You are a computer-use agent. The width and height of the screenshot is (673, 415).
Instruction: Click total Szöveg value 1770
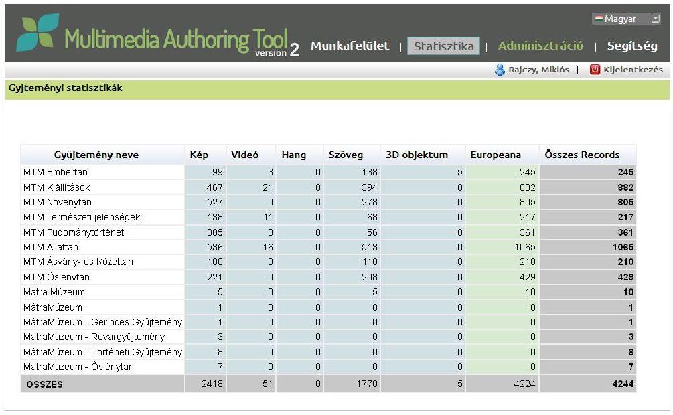(x=367, y=384)
